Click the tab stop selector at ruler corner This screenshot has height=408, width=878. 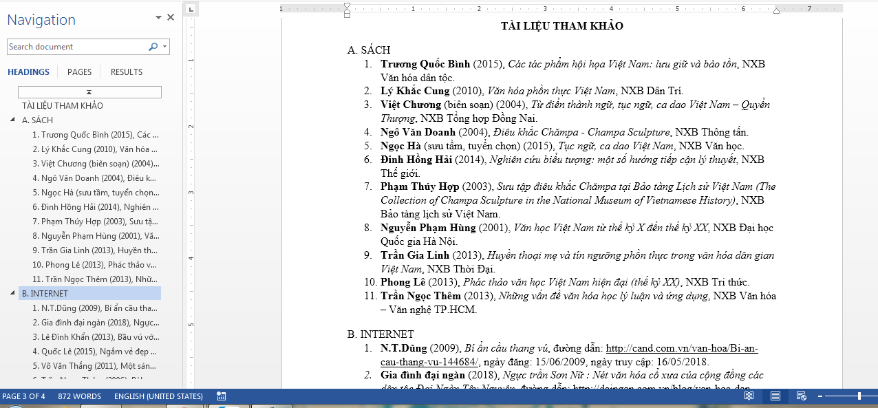[192, 9]
